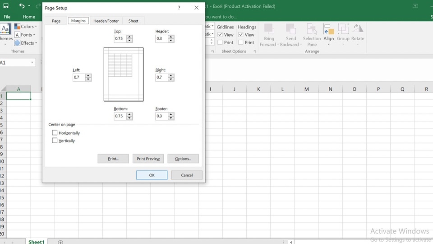This screenshot has height=244, width=433.
Task: Click the Rotate objects icon
Action: 358,29
